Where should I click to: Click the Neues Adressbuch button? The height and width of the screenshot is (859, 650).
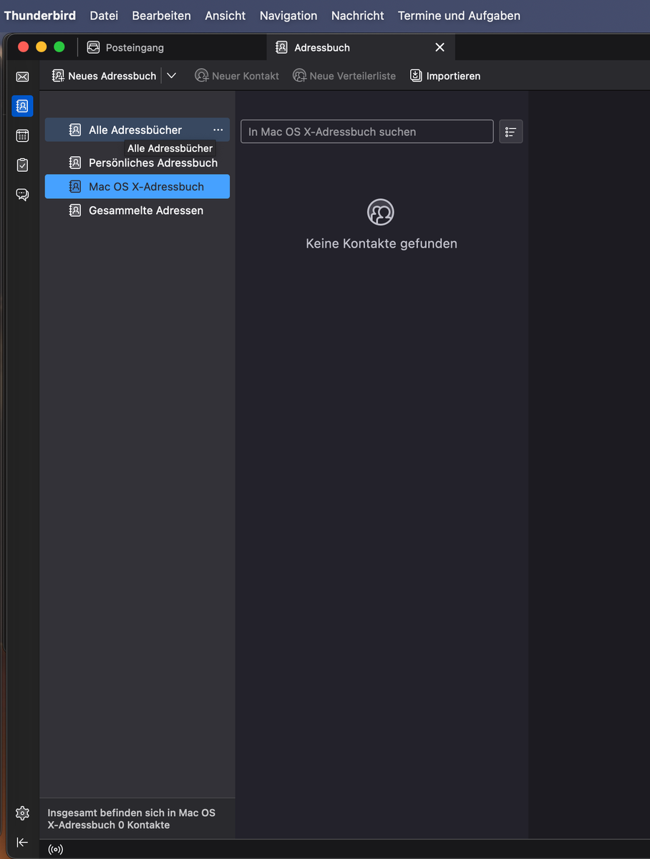click(x=104, y=76)
